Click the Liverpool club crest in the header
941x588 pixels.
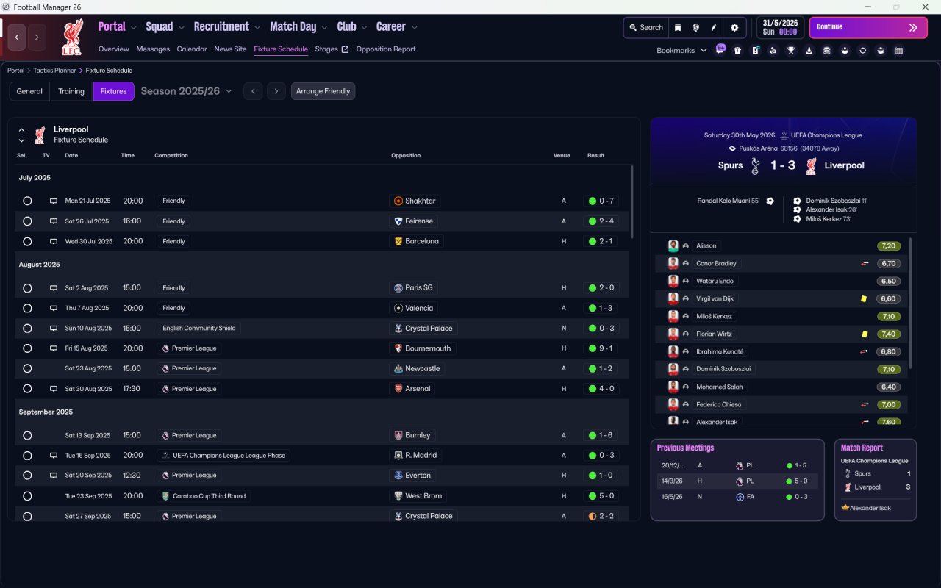point(71,37)
